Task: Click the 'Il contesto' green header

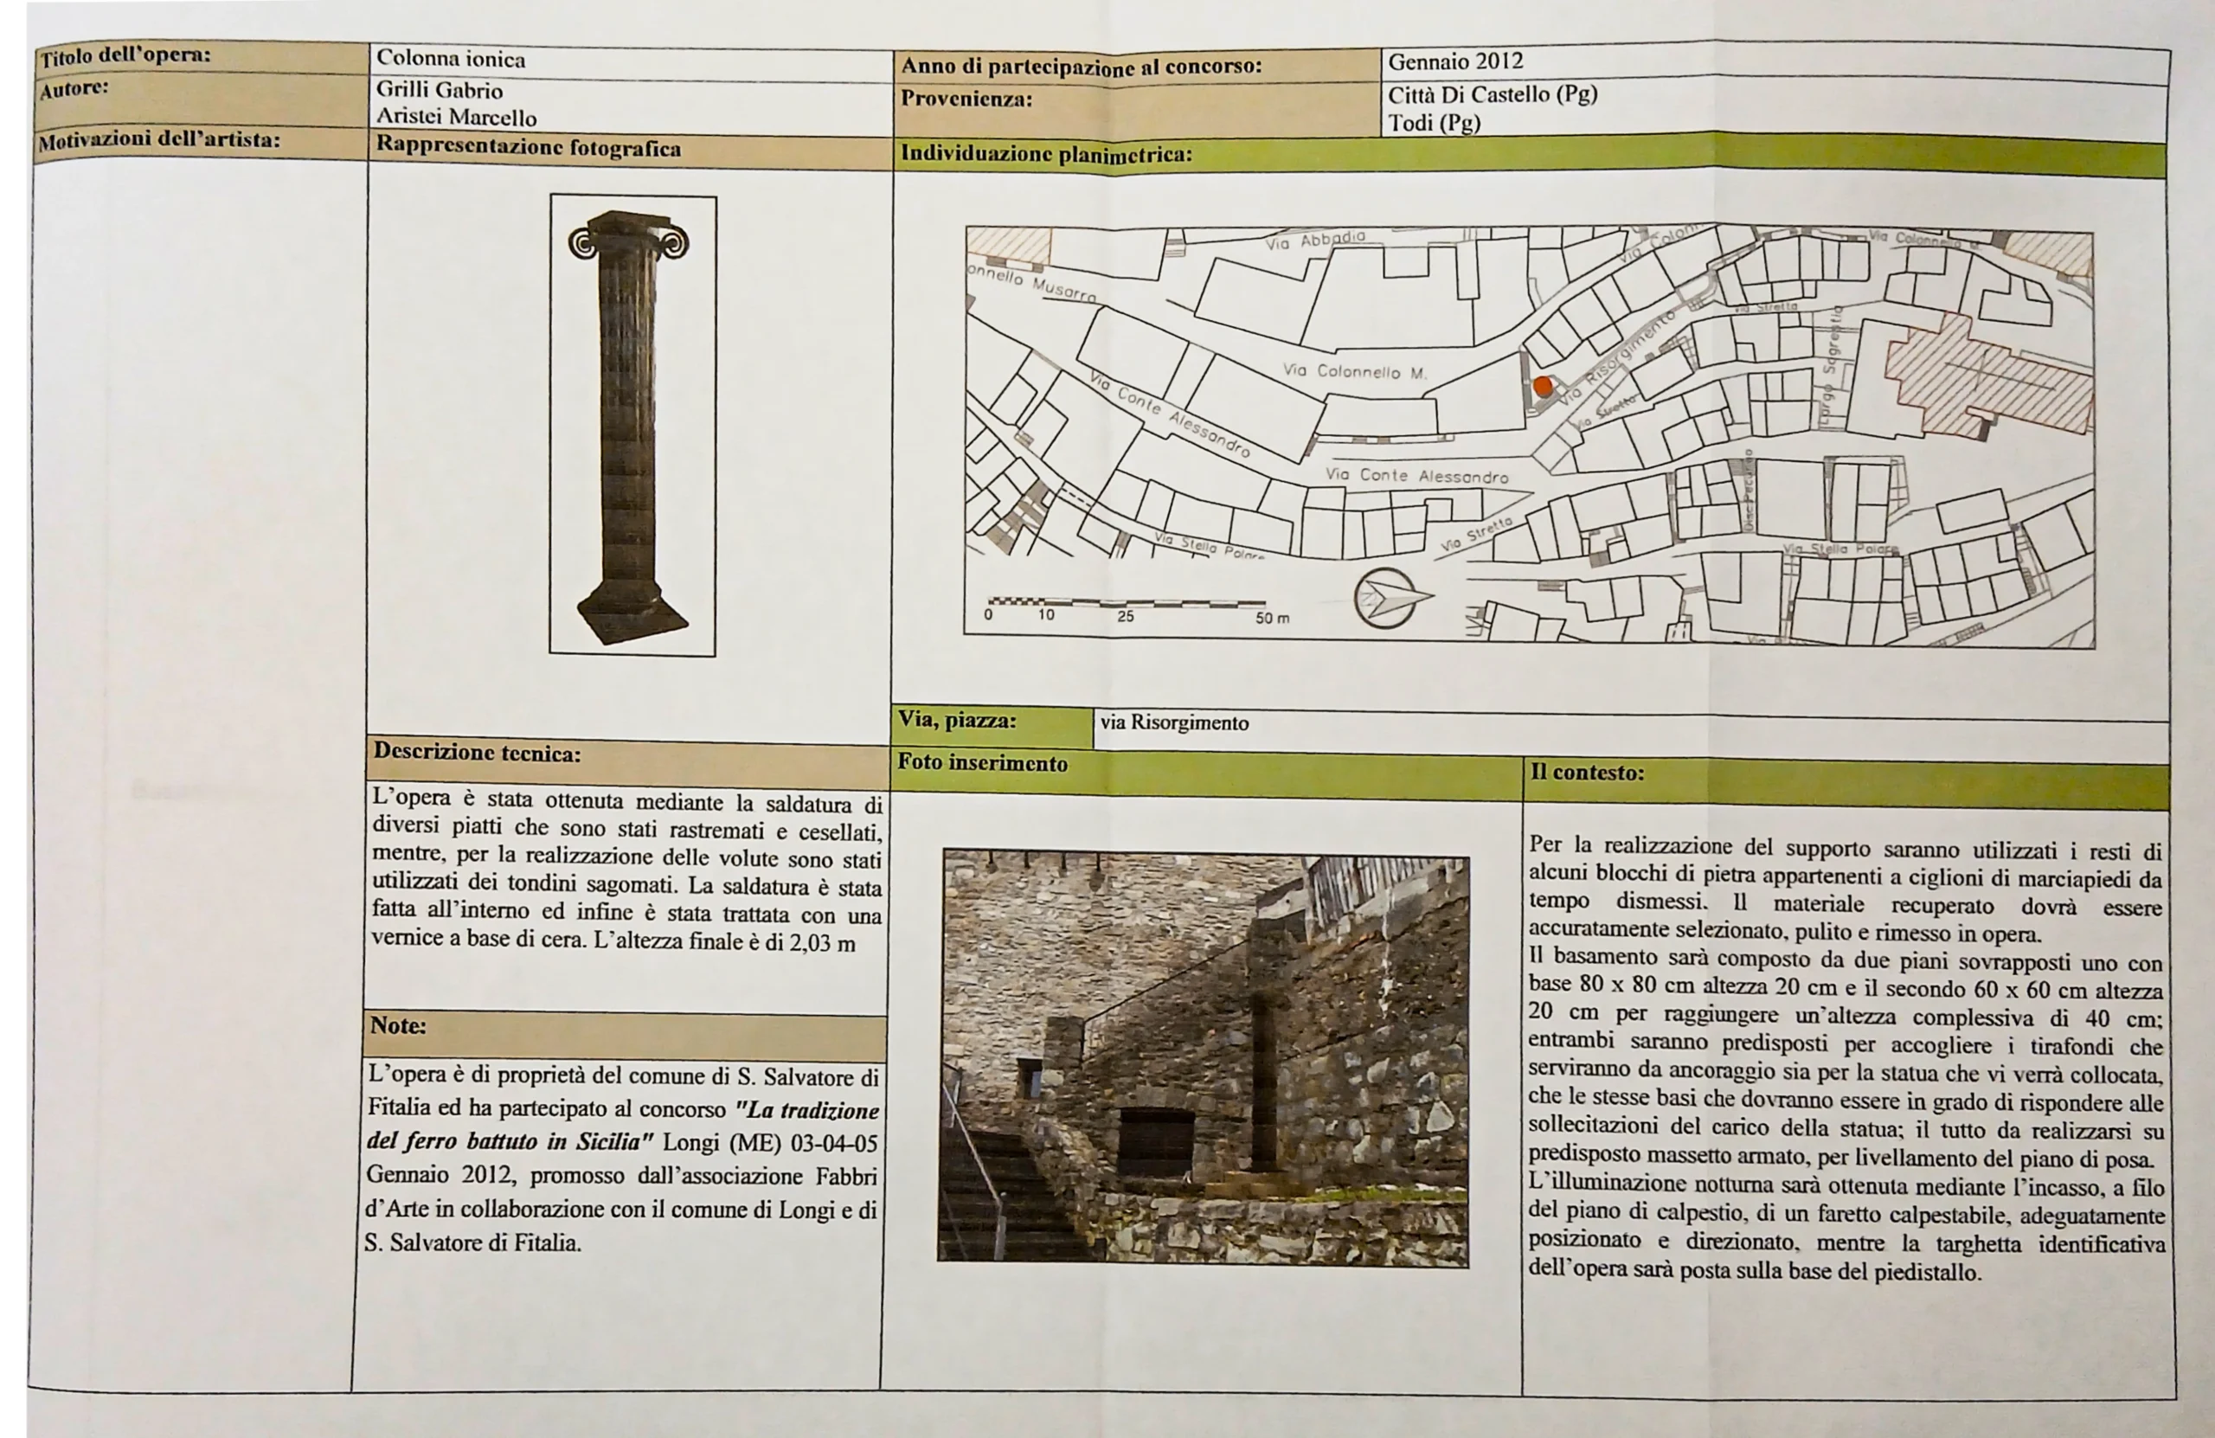Action: (1588, 774)
